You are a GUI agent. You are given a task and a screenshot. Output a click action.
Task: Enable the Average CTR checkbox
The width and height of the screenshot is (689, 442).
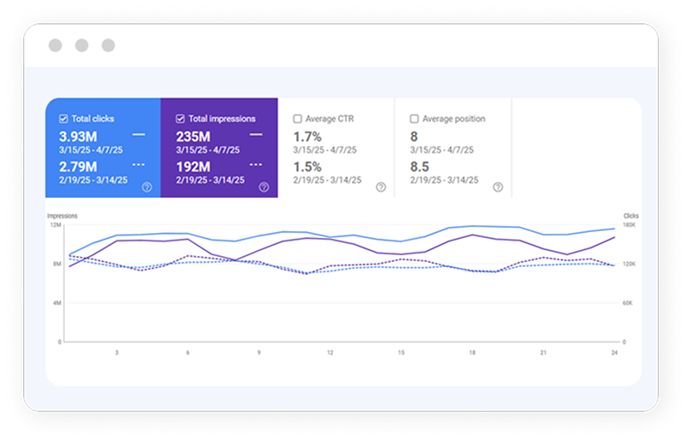(297, 119)
